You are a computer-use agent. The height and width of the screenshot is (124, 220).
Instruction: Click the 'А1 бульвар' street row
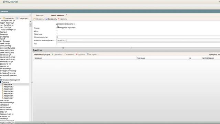(x=5, y=41)
